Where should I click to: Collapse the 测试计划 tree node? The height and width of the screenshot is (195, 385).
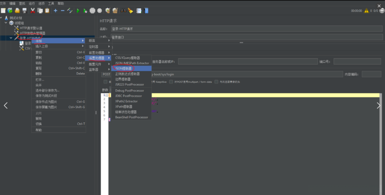pos(1,18)
